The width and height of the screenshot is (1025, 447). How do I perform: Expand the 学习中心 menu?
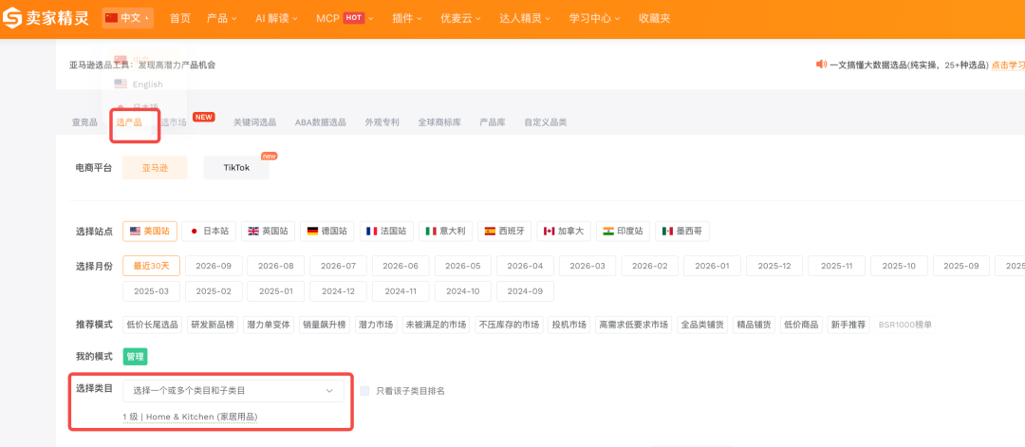(x=594, y=18)
